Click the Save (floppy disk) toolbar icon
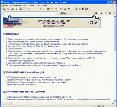 tap(4, 9)
